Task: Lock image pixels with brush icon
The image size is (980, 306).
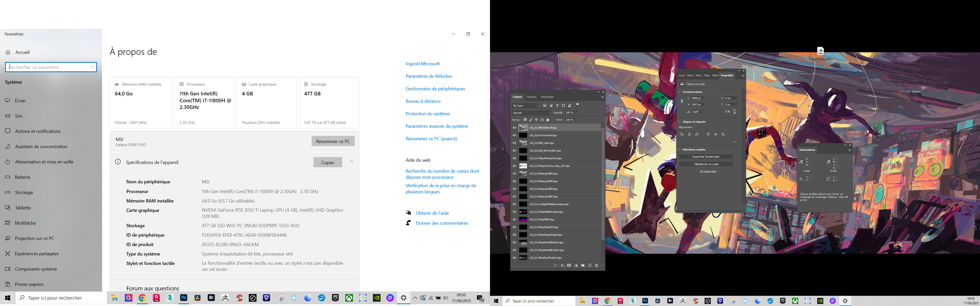Action: tap(531, 120)
